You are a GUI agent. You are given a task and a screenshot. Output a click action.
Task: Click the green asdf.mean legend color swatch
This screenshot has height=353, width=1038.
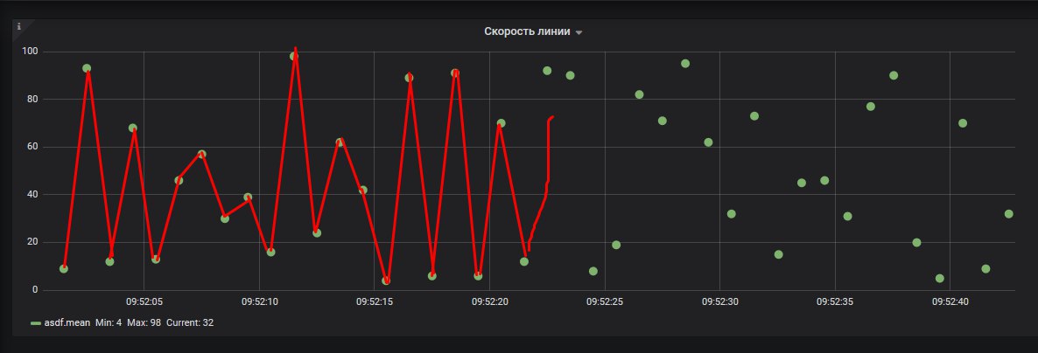click(x=36, y=323)
